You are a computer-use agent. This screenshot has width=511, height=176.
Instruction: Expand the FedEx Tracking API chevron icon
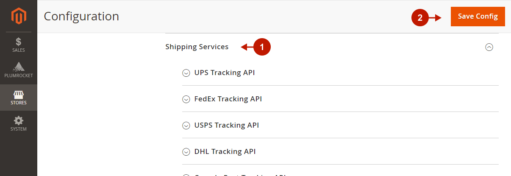pos(186,99)
